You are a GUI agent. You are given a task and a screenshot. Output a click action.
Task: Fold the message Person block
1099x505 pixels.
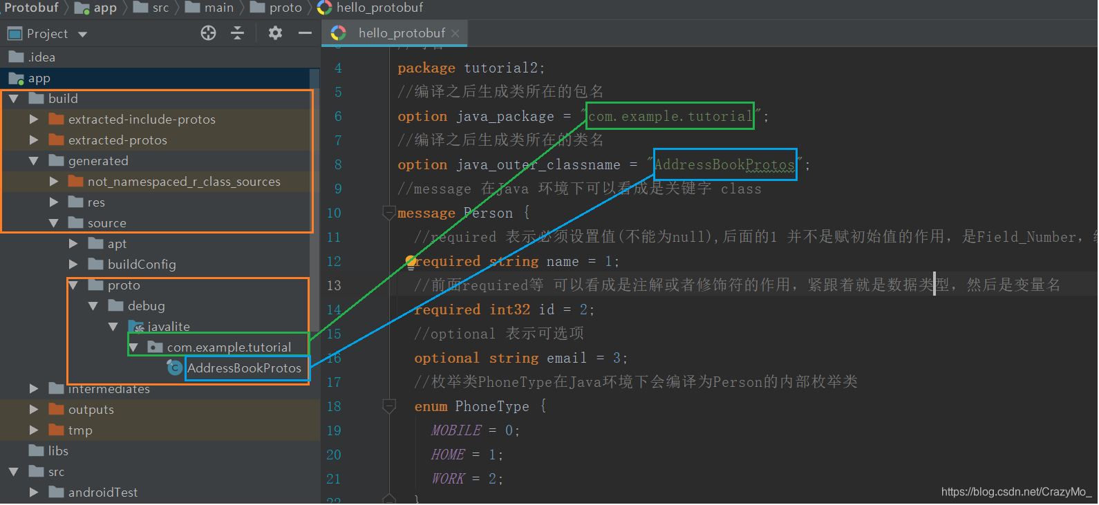click(389, 213)
